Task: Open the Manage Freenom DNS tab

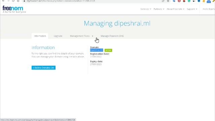Action: point(112,36)
